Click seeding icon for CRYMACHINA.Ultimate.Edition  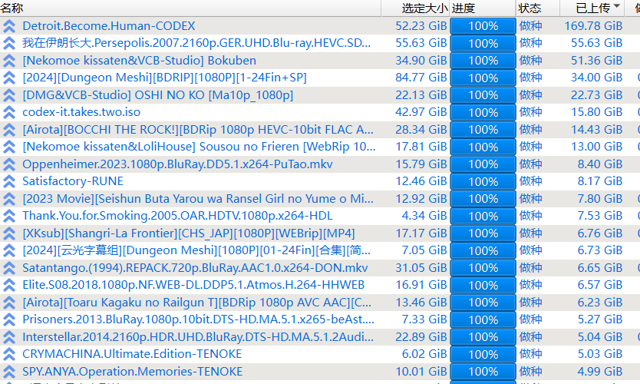coord(9,354)
